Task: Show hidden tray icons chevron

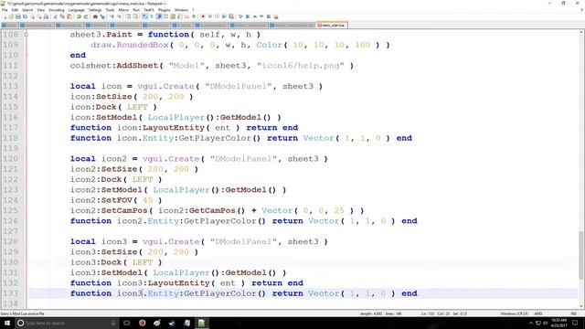Action: click(x=530, y=323)
